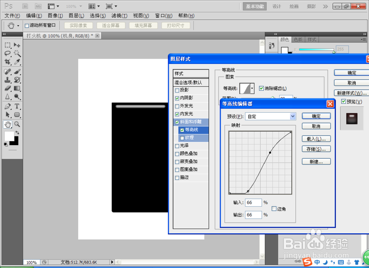Uncheck the 内发光 style checkbox
This screenshot has height=268, width=369.
tap(177, 114)
